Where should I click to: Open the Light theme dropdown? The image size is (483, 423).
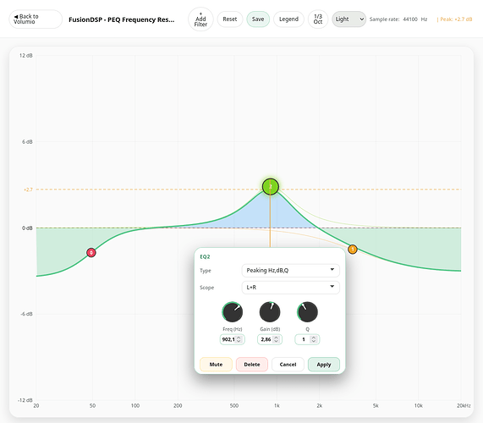pyautogui.click(x=349, y=19)
